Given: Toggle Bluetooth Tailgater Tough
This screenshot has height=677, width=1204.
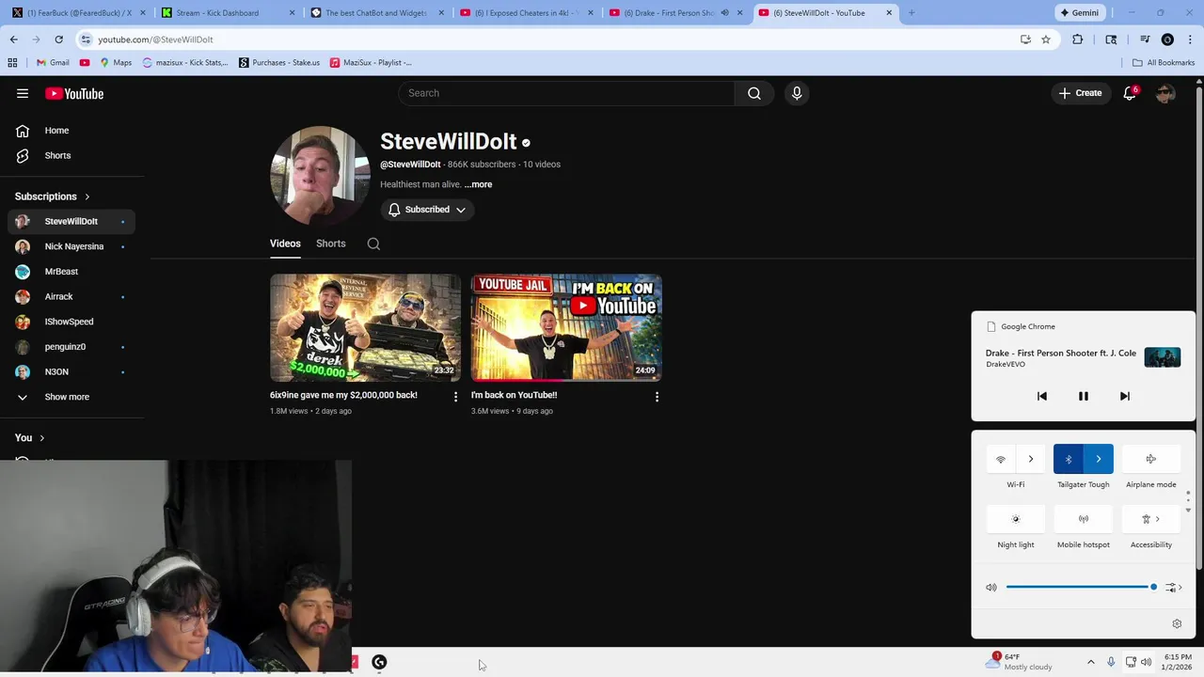Looking at the screenshot, I should click(x=1069, y=459).
